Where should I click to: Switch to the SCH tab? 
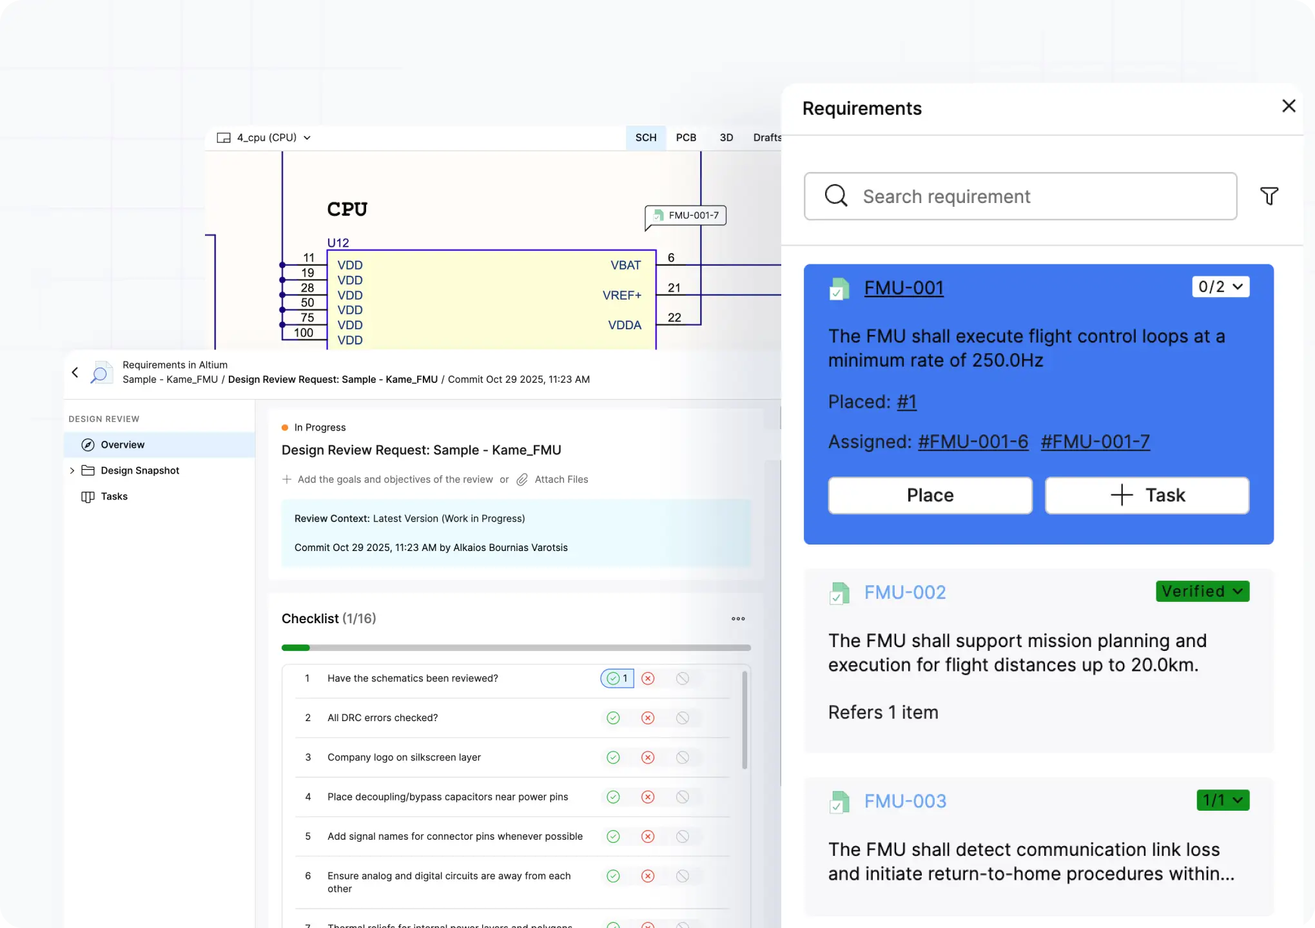[646, 138]
